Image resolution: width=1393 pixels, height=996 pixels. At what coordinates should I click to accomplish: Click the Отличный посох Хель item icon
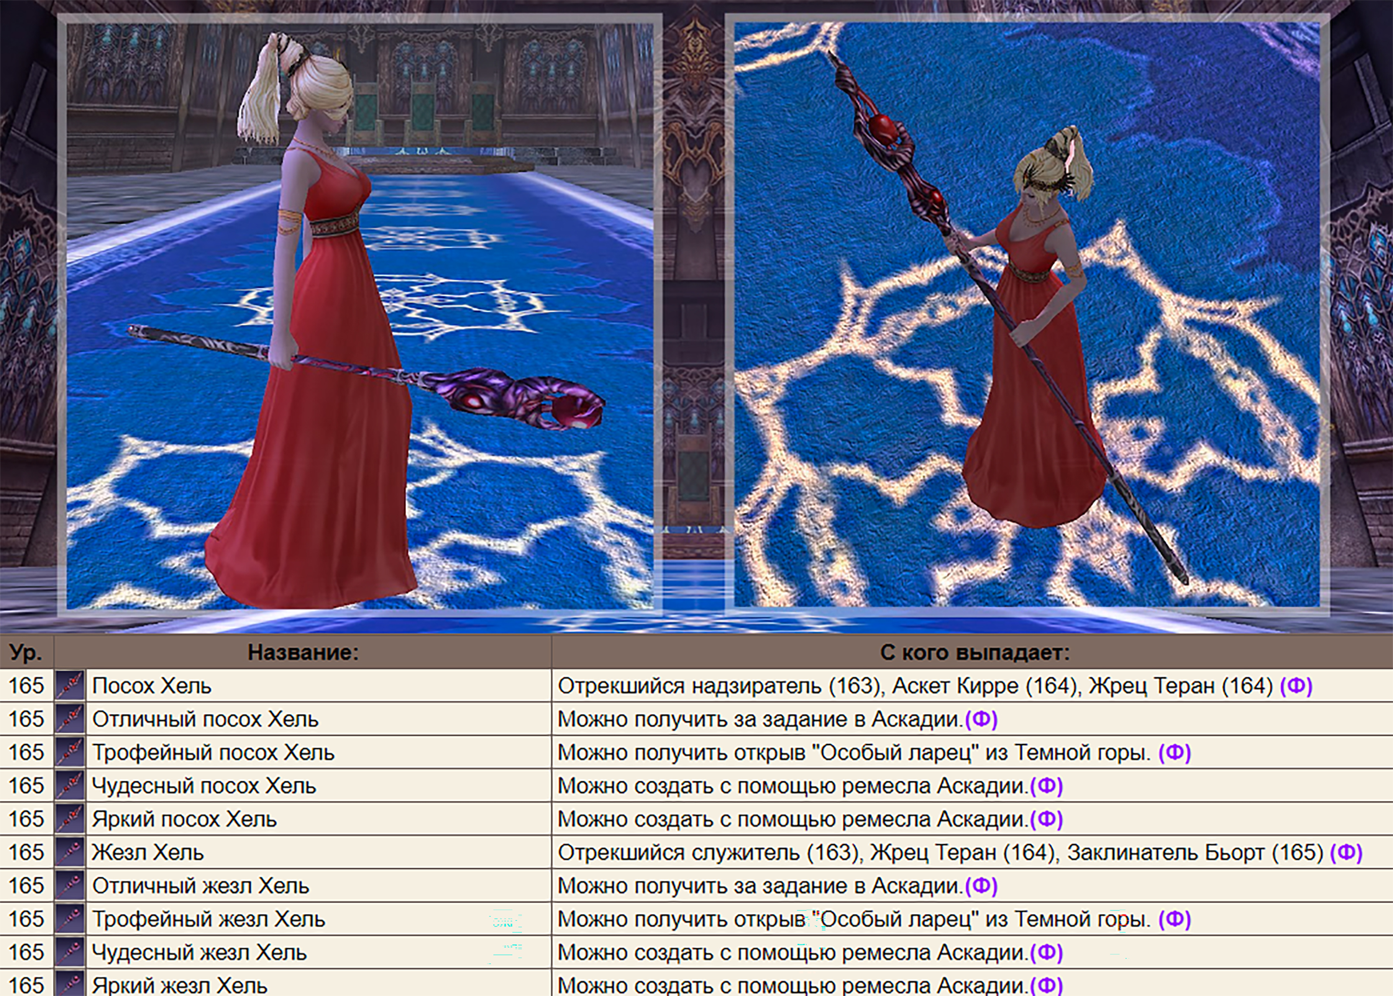click(x=70, y=718)
